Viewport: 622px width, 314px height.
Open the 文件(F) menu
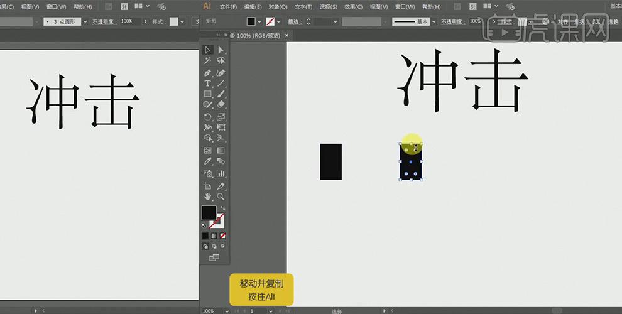[x=228, y=7]
